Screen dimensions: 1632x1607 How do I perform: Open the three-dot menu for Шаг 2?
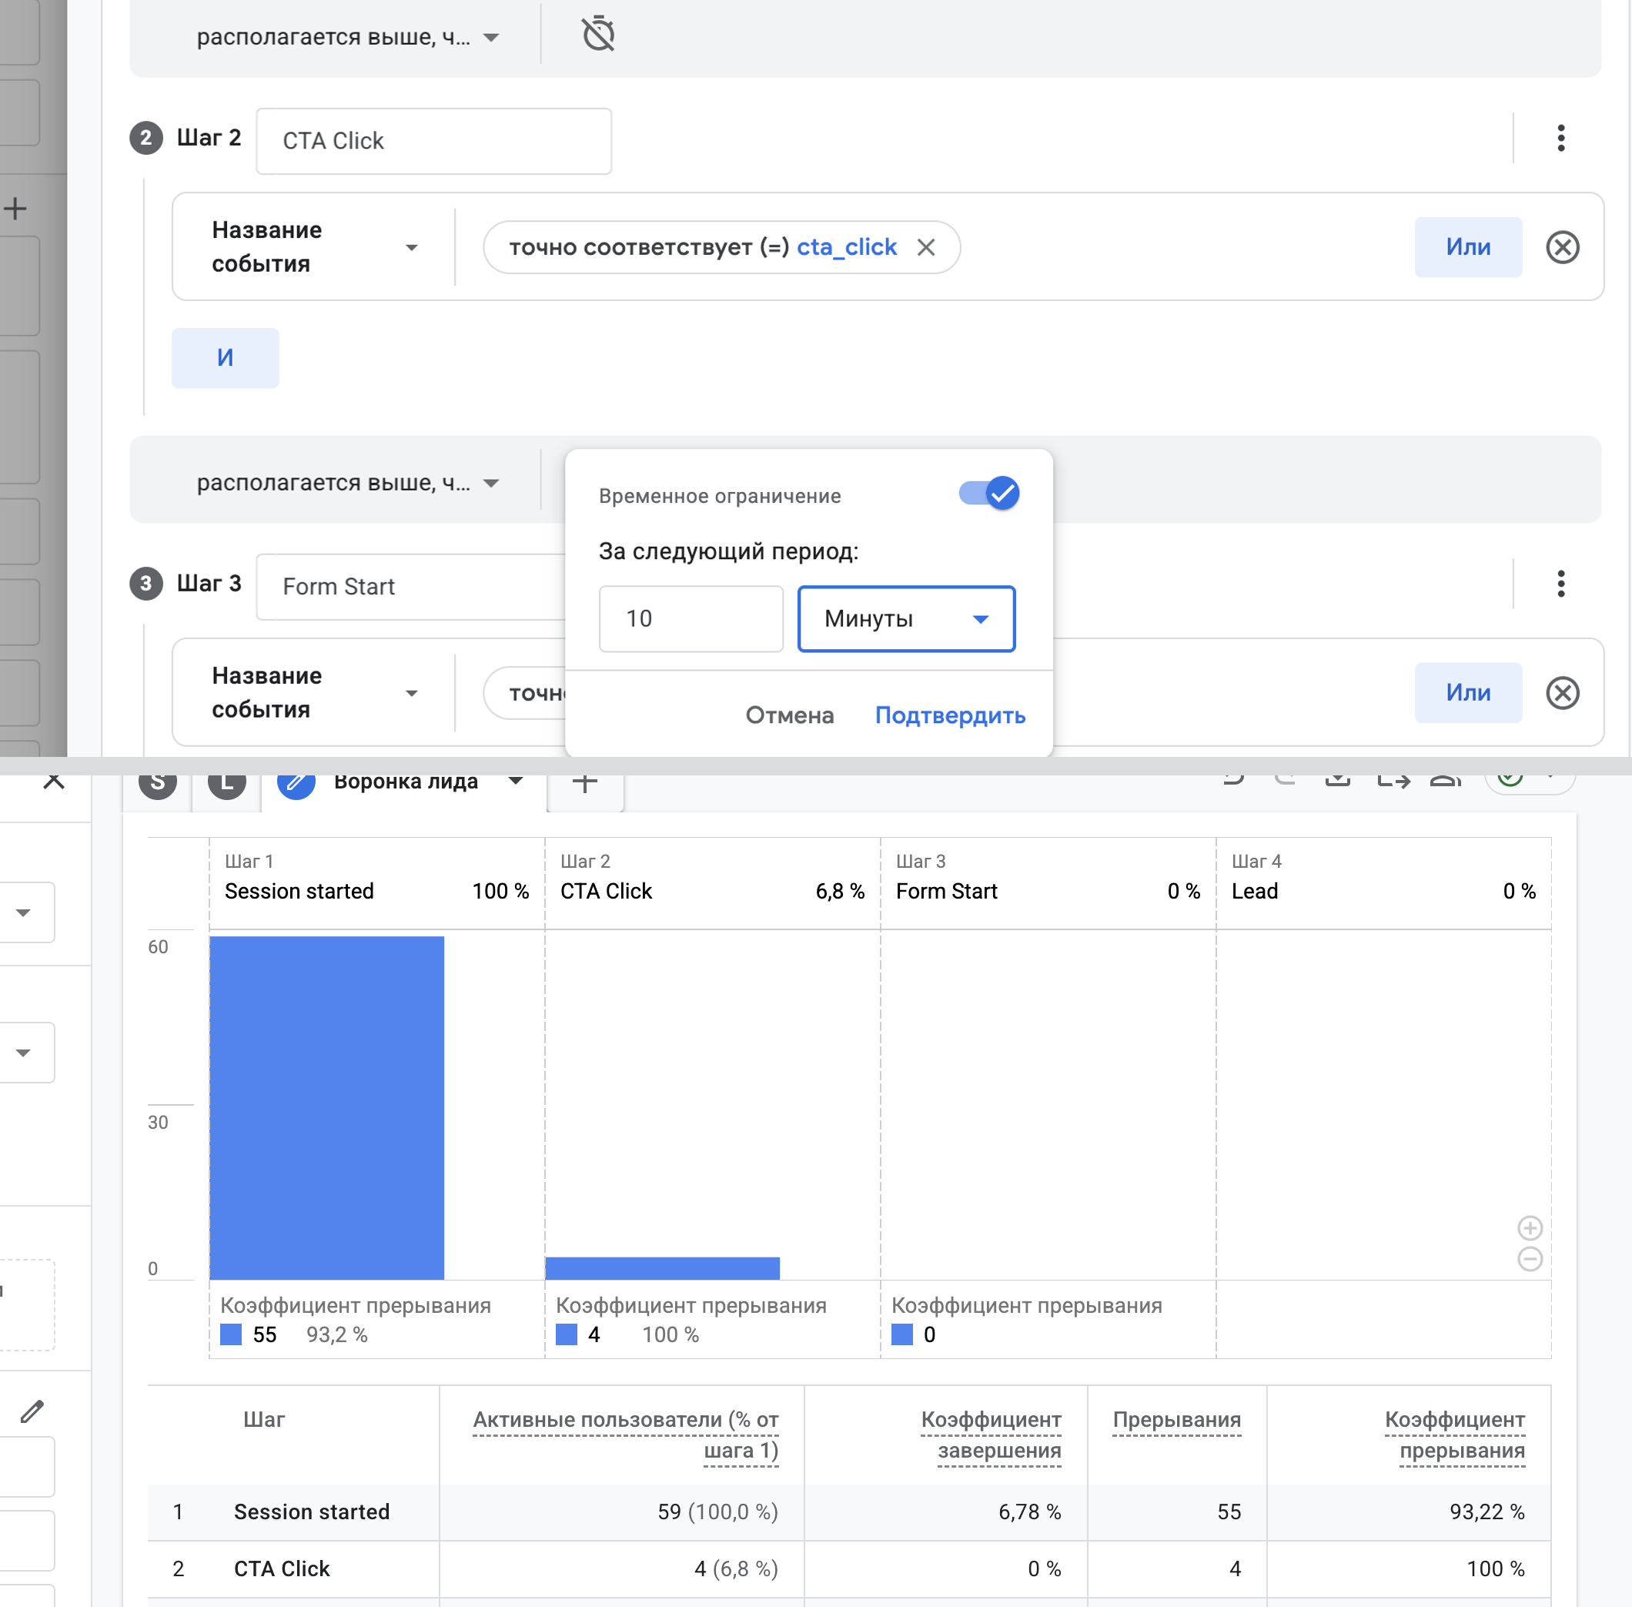pos(1561,138)
